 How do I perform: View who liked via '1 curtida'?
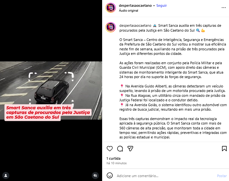pyautogui.click(x=113, y=158)
